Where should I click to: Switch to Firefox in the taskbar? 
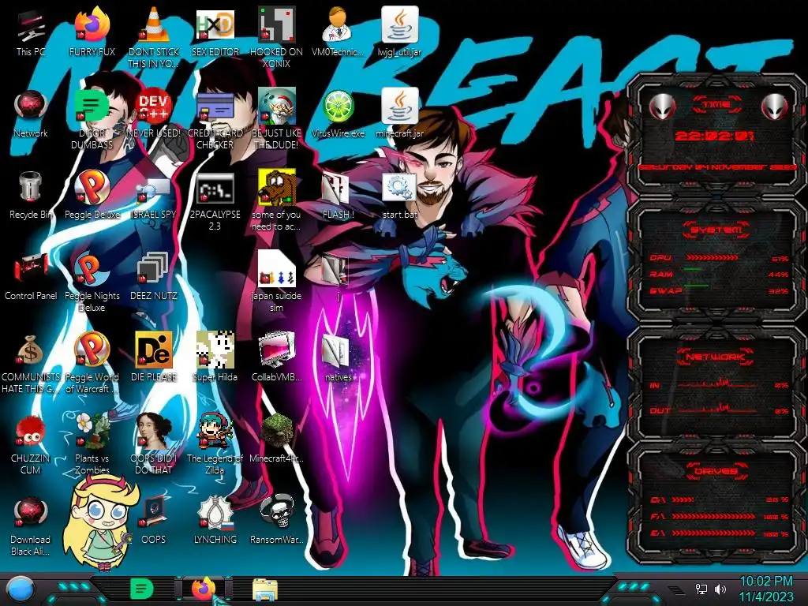204,589
